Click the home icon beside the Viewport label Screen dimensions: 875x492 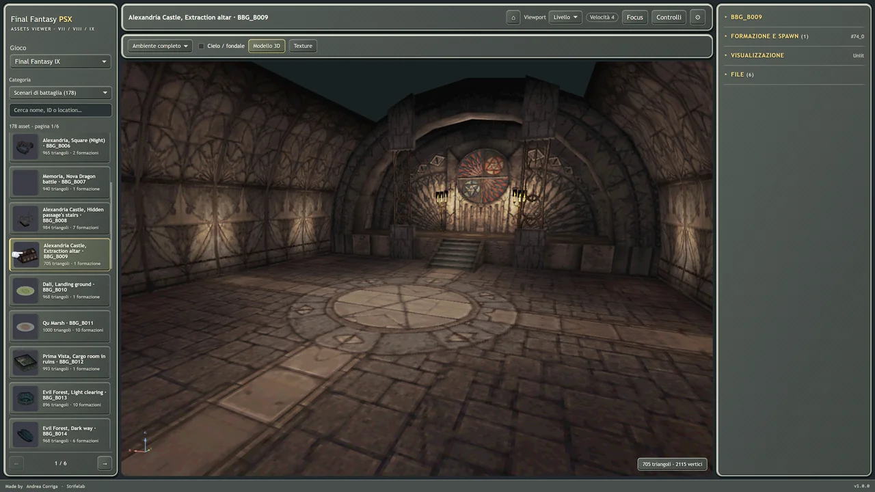click(x=513, y=17)
